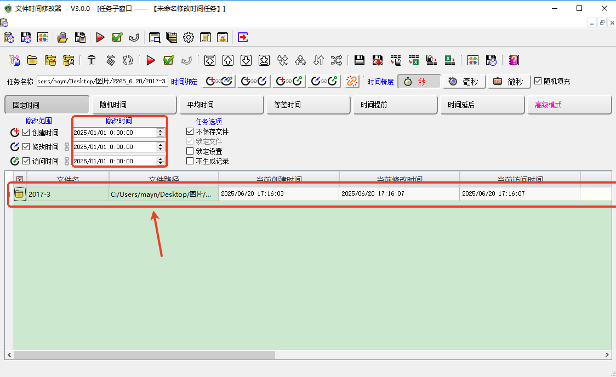The width and height of the screenshot is (616, 377).
Task: Switch to the 随机时间 tab
Action: click(x=134, y=105)
